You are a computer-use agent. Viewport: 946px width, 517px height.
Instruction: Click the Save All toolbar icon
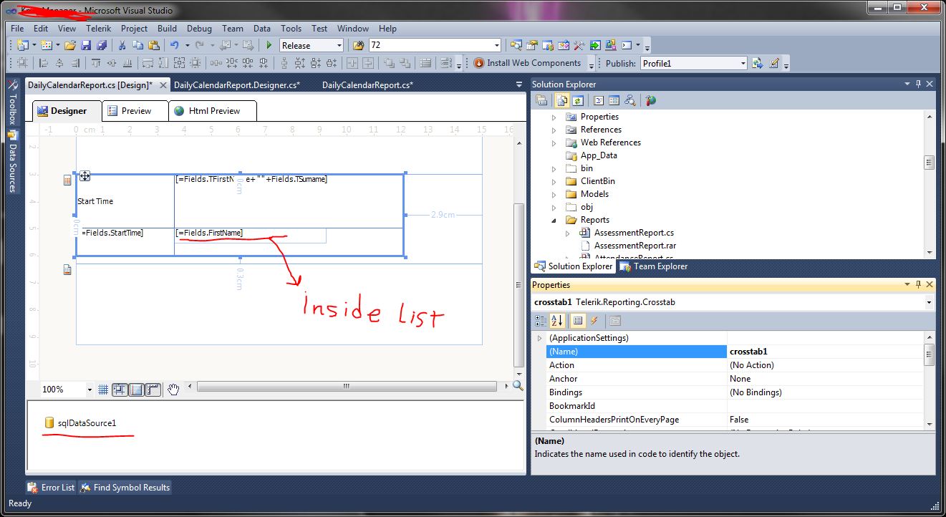click(x=101, y=45)
